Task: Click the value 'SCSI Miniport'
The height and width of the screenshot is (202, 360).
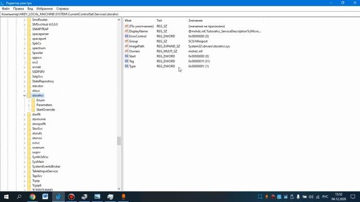Action: [198, 41]
